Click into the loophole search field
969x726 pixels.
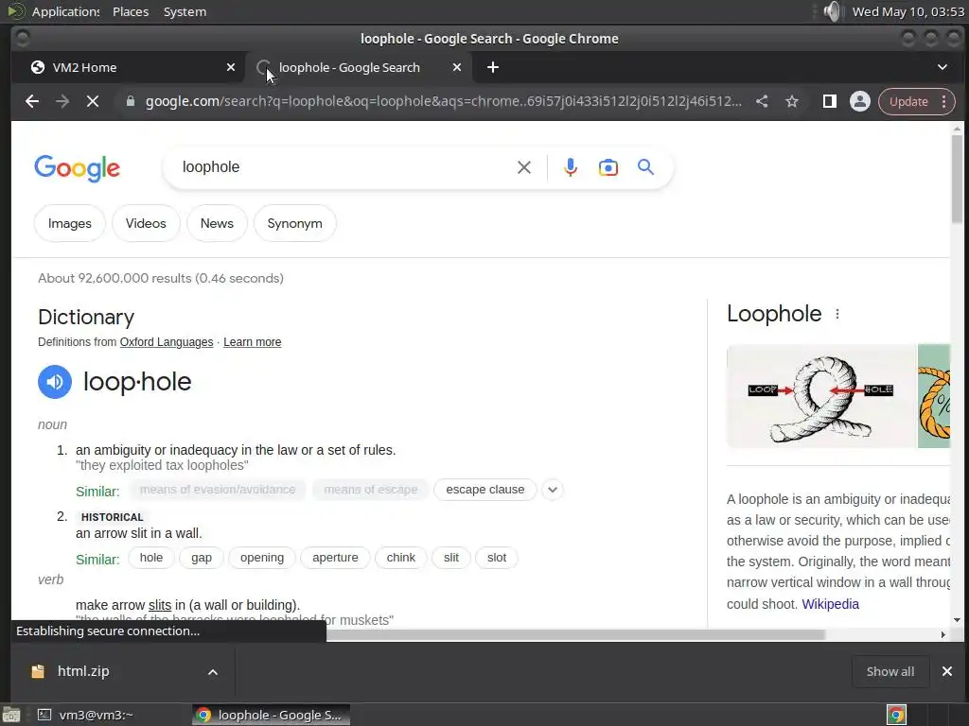(x=340, y=167)
